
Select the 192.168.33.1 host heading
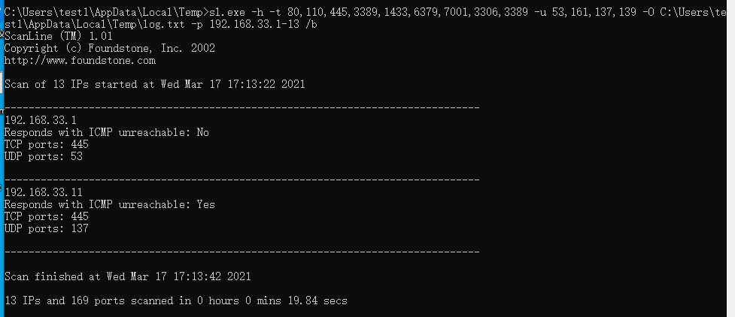click(x=41, y=120)
